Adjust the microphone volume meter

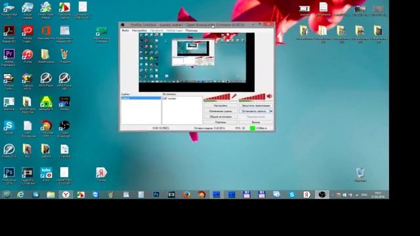[x=217, y=97]
